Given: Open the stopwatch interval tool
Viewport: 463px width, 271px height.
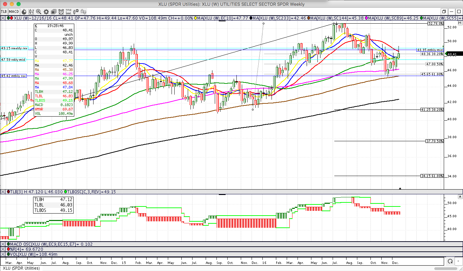Looking at the screenshot, I should point(24,11).
